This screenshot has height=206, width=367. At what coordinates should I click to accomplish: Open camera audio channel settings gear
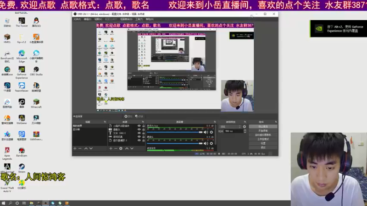tap(211, 143)
